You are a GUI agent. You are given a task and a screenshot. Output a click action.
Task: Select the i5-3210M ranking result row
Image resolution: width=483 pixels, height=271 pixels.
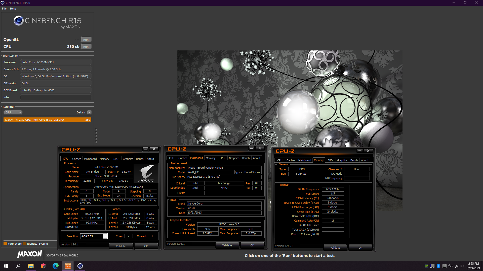(47, 120)
